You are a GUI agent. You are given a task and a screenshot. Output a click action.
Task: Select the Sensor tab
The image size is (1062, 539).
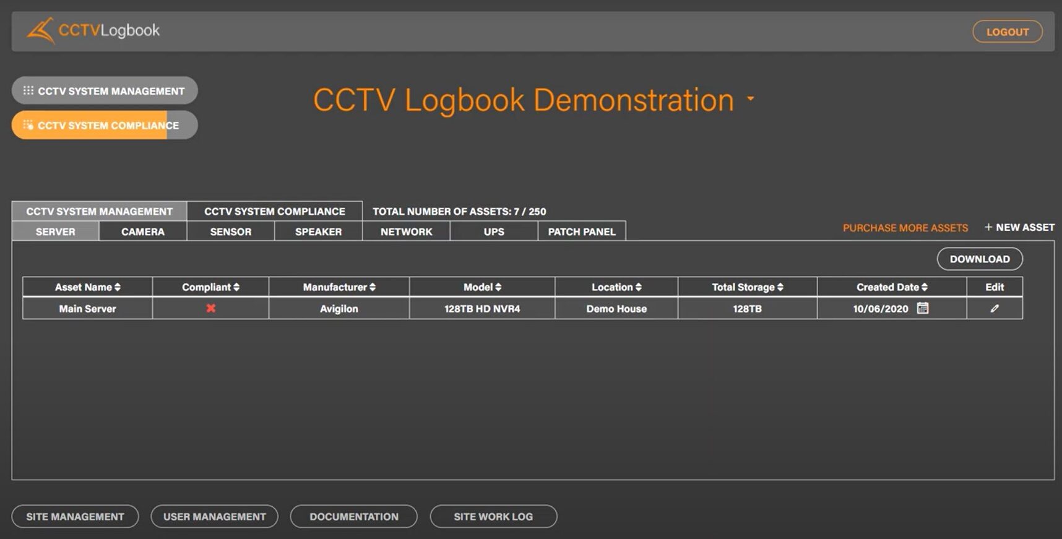231,231
